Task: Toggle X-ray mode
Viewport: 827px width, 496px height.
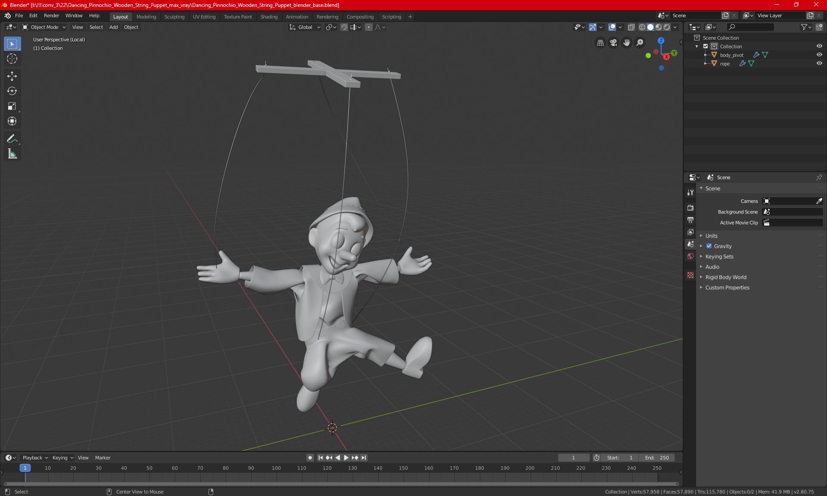Action: pos(631,27)
